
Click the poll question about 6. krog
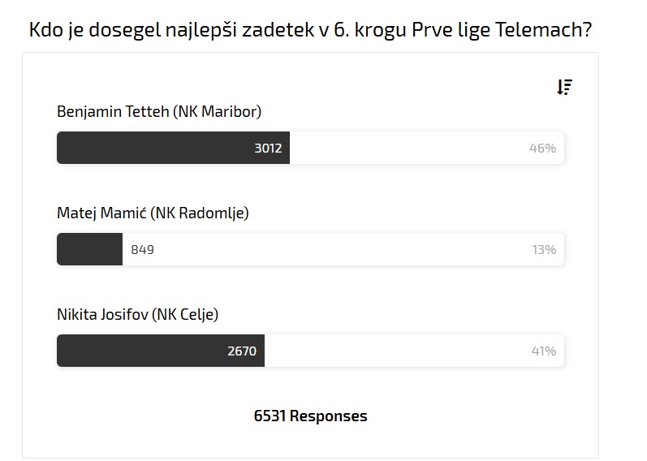tap(310, 31)
